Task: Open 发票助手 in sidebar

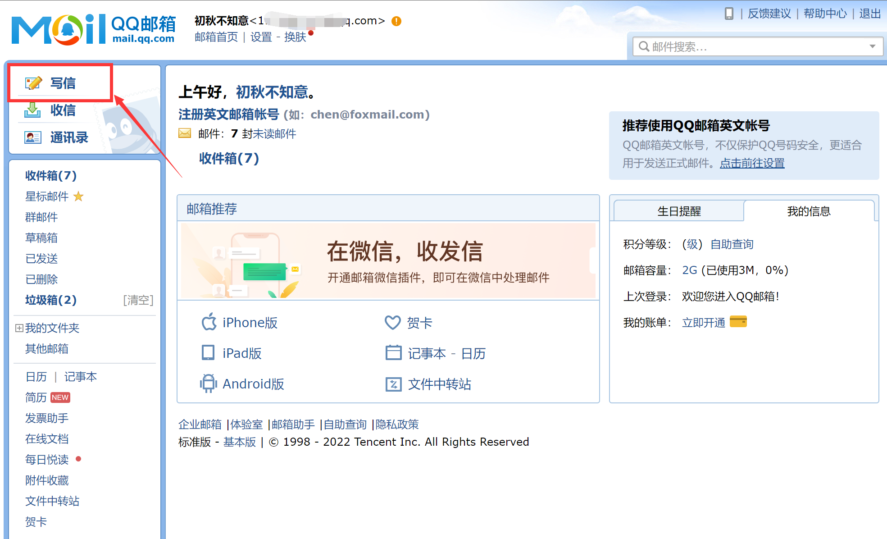Action: pos(47,418)
